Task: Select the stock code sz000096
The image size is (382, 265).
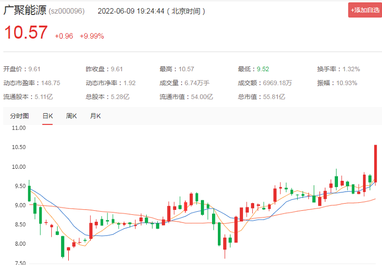Action: pos(66,11)
